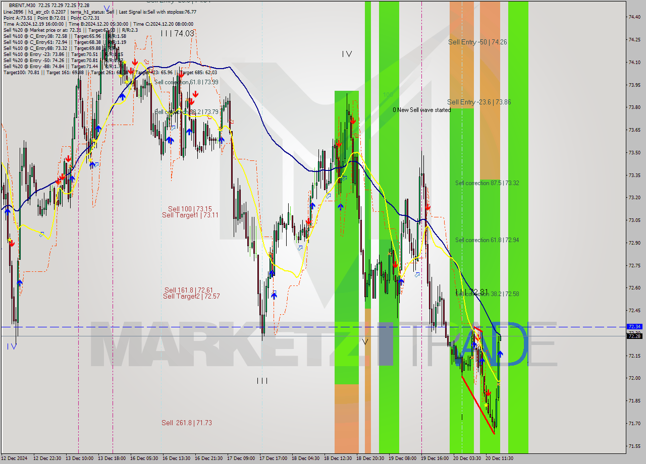Click 73.20 on the price axis
This screenshot has width=646, height=464.
click(x=634, y=198)
